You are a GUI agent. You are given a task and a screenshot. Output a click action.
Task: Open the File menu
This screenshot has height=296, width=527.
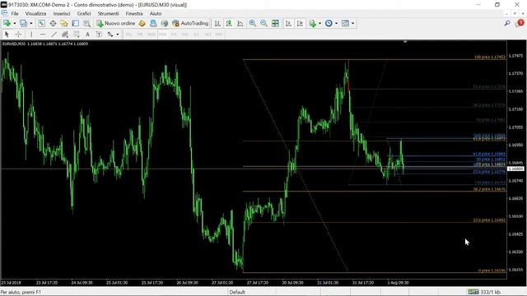[x=15, y=13]
